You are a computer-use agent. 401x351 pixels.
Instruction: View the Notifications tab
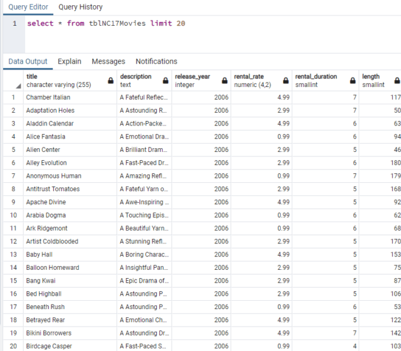[x=156, y=62]
